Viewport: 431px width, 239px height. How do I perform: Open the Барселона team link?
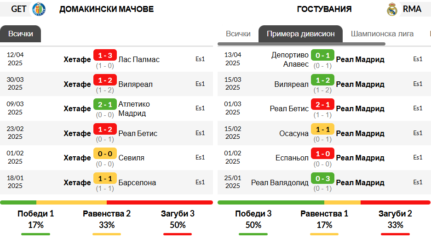tap(137, 182)
